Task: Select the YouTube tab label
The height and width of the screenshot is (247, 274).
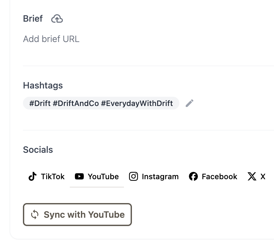Action: [x=103, y=176]
